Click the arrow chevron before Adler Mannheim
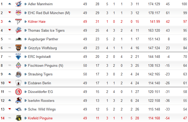188x122 pixels. point(25,4)
